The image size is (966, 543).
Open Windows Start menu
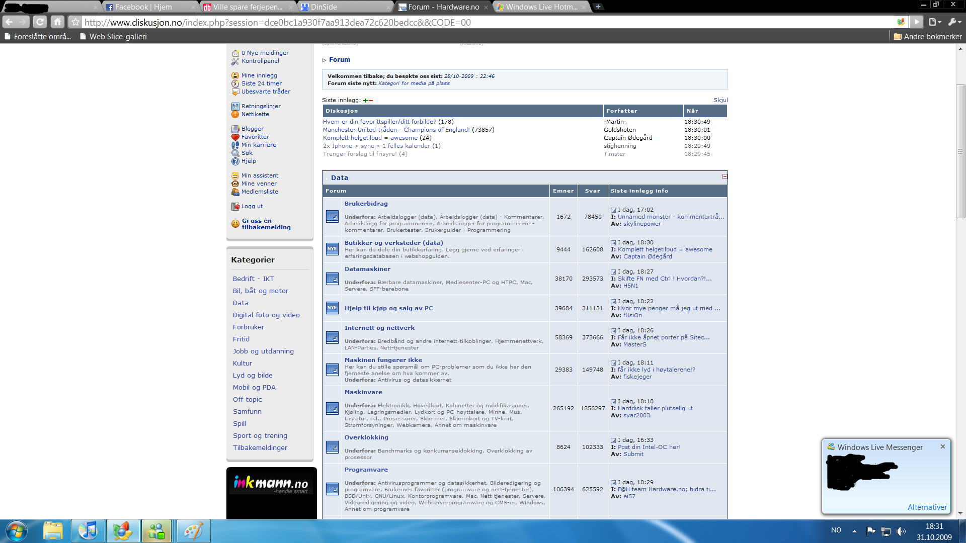16,531
